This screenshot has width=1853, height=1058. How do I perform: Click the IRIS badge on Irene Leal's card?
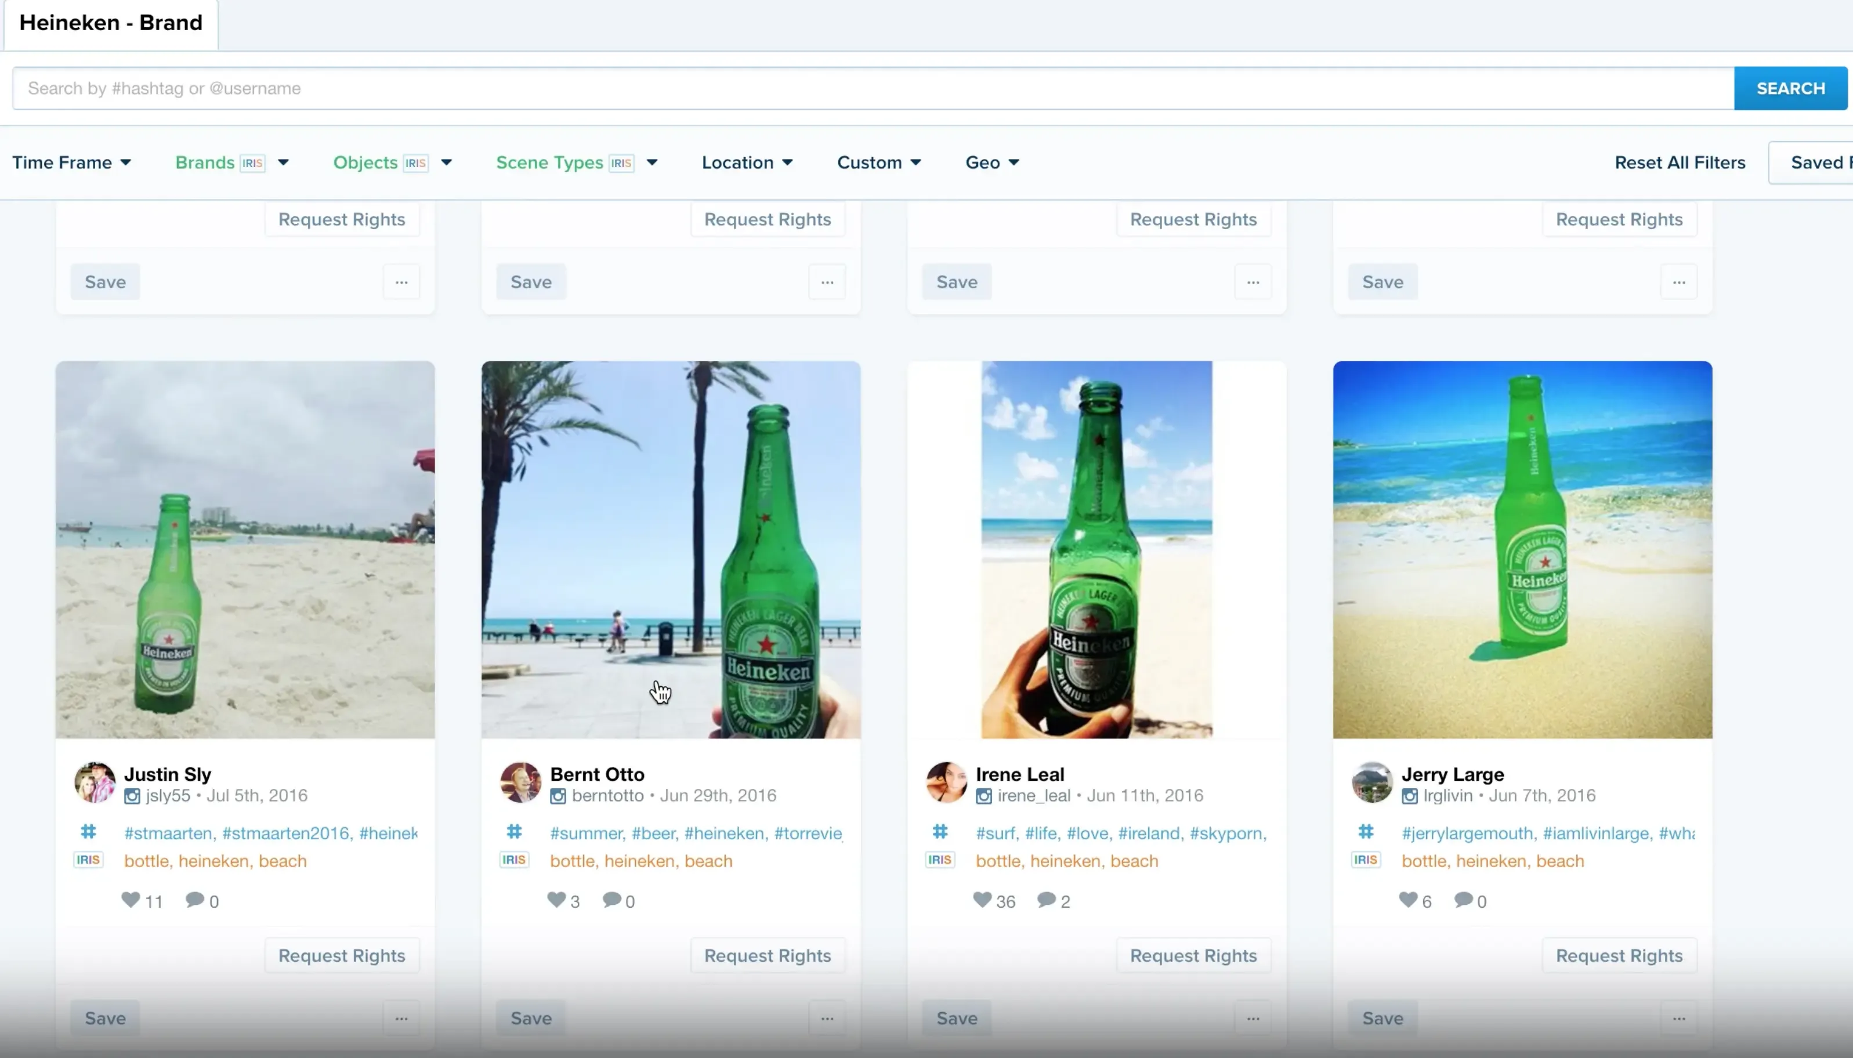[x=940, y=860]
